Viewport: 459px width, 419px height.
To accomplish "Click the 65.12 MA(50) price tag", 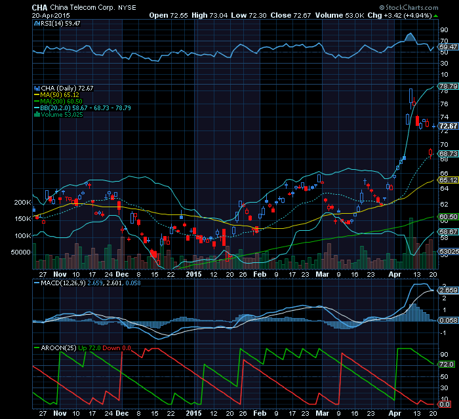I will tap(448, 180).
